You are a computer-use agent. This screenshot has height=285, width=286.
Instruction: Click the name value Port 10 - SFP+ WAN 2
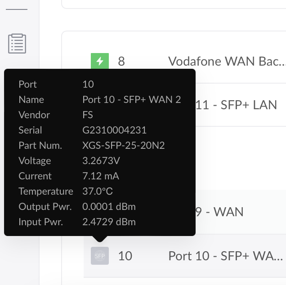[x=131, y=99]
